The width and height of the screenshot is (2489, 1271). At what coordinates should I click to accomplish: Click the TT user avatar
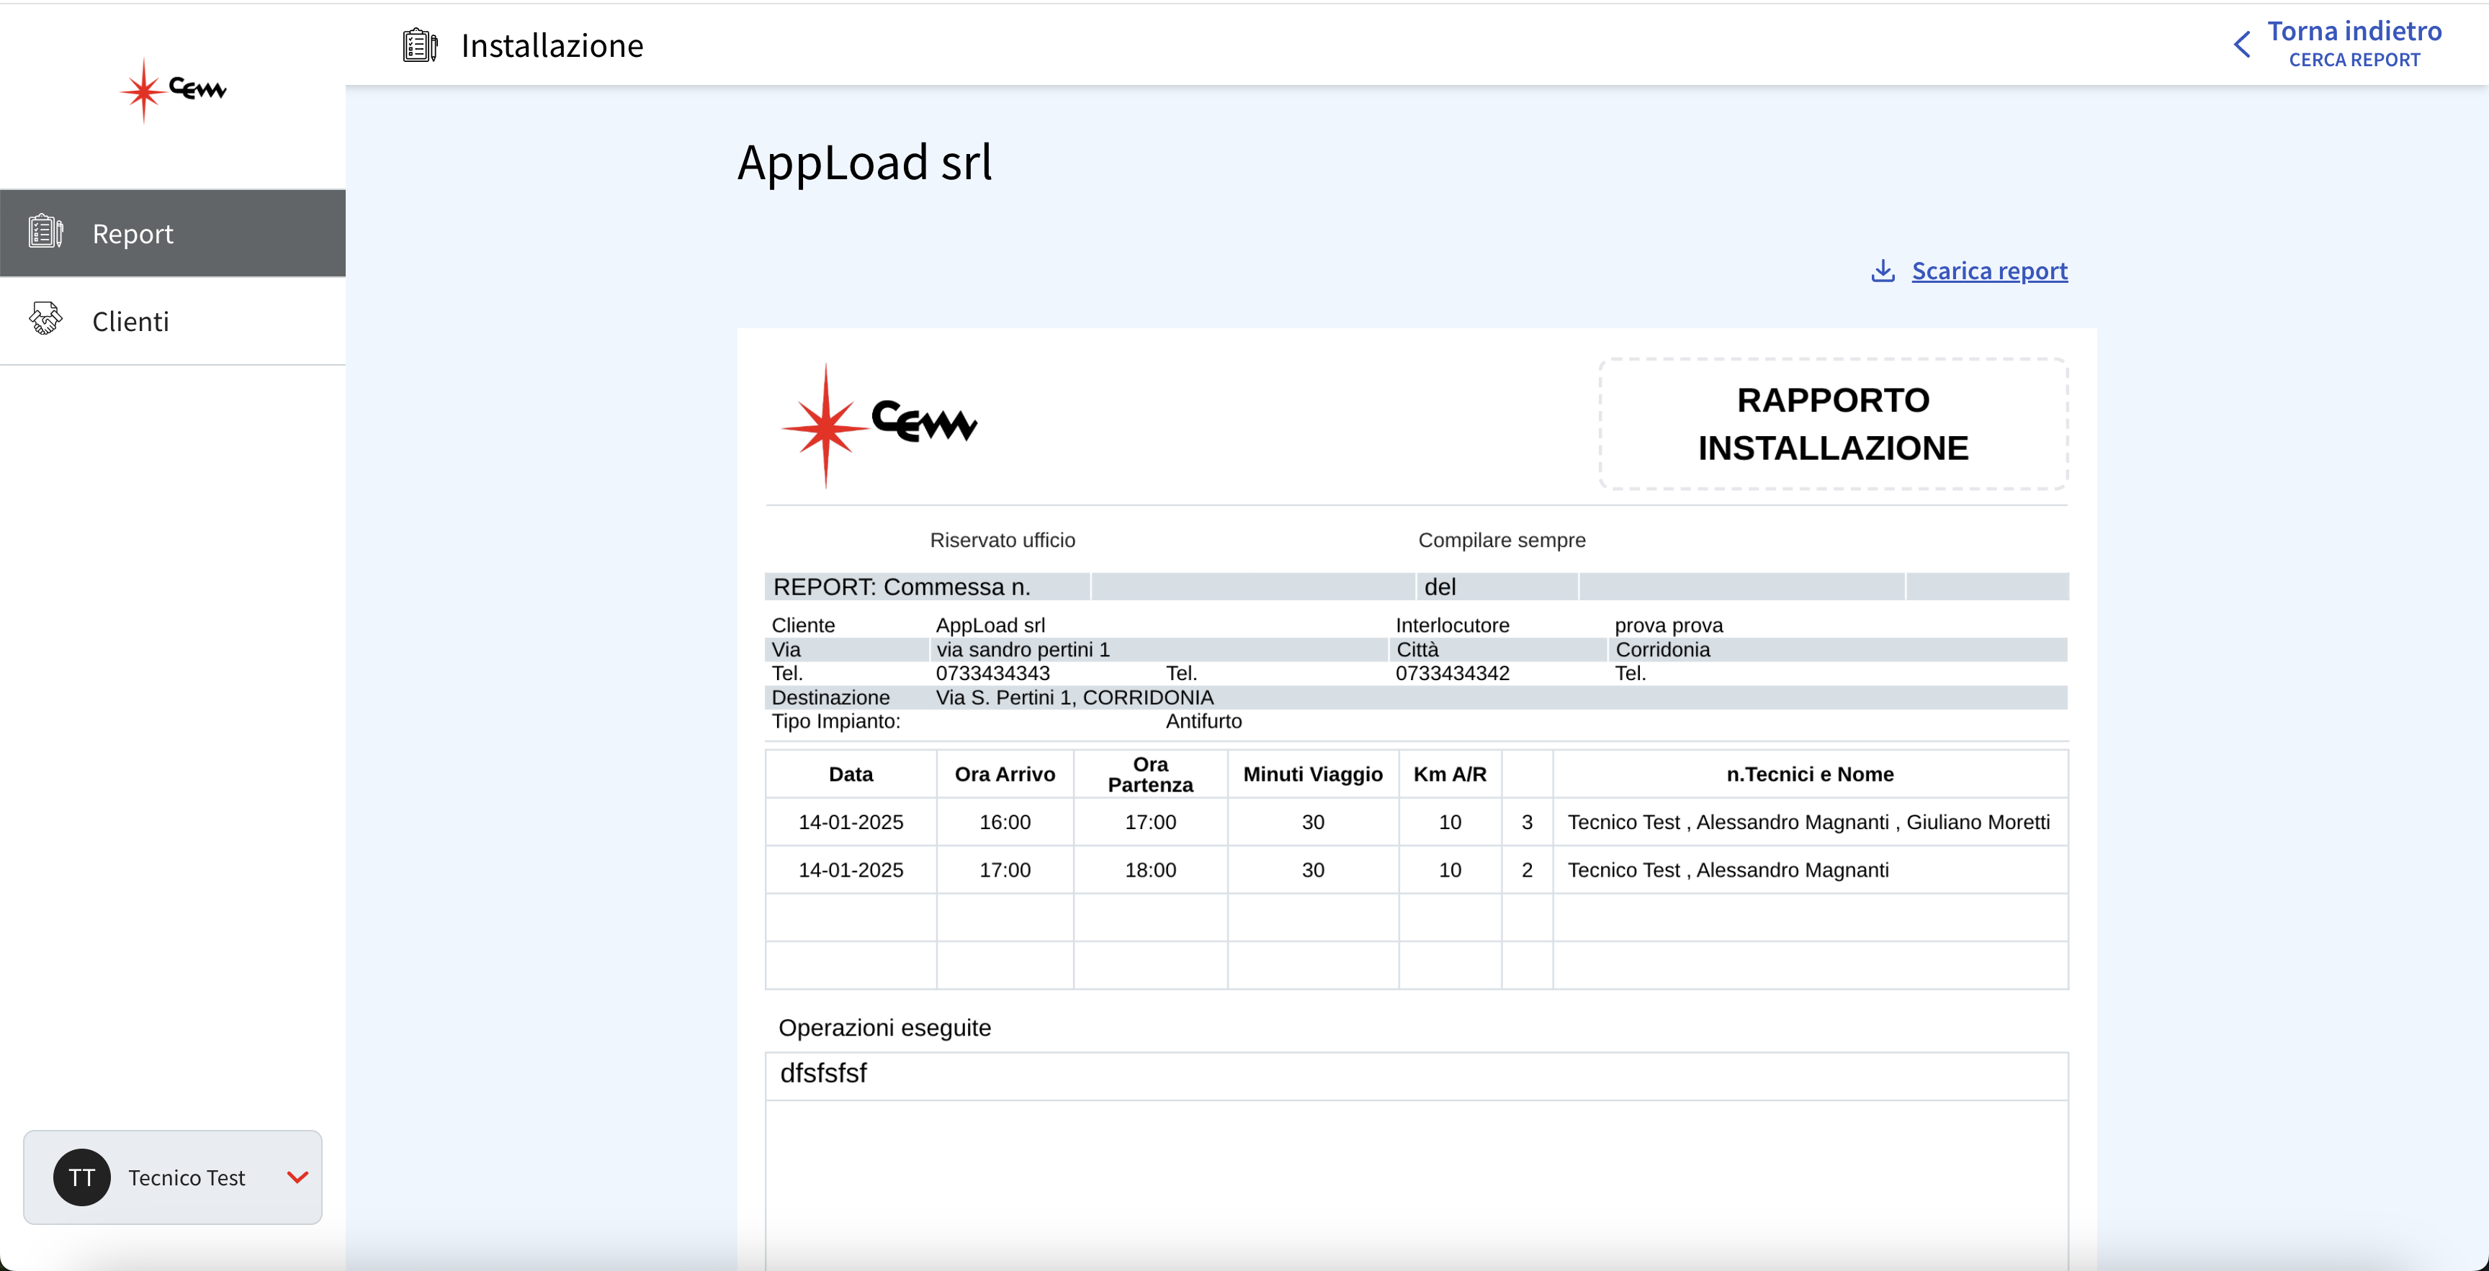coord(82,1177)
